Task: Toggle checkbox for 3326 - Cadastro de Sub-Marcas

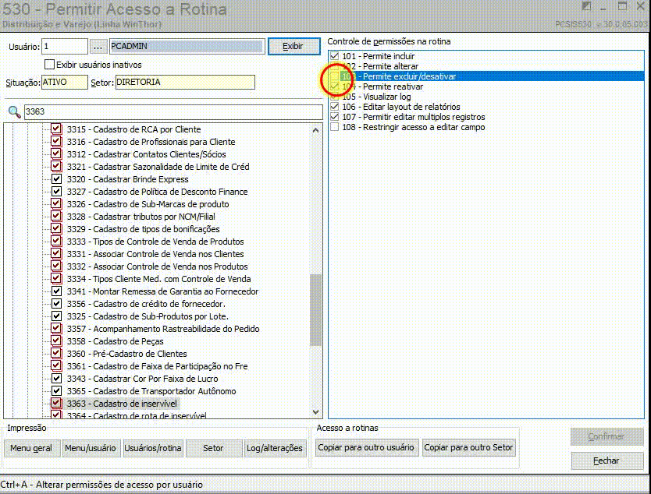Action: pos(56,204)
